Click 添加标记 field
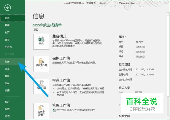The height and width of the screenshot is (120, 170). pyautogui.click(x=140, y=52)
